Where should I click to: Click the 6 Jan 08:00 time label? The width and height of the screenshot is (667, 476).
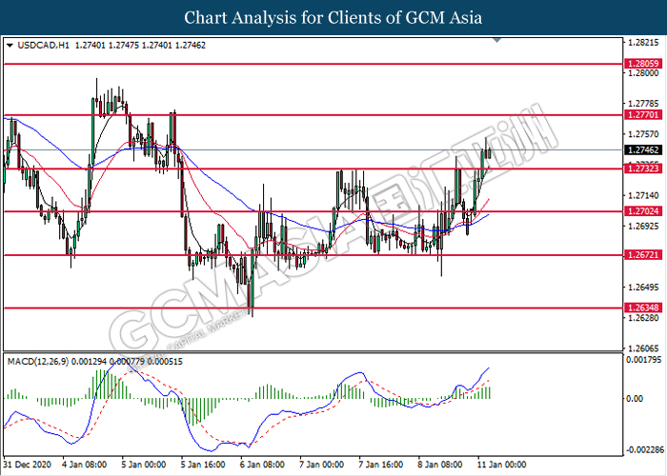262,465
